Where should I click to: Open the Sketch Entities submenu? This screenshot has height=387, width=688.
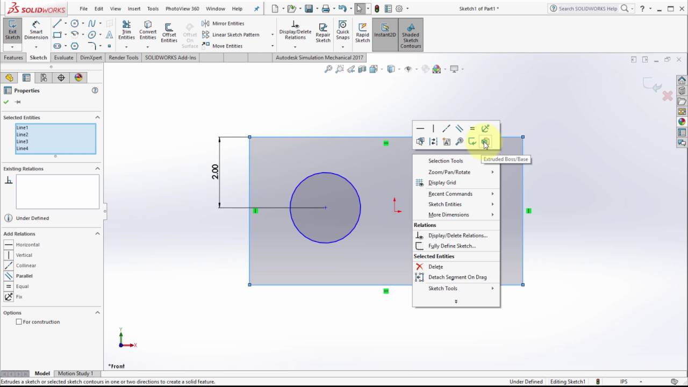coord(445,204)
